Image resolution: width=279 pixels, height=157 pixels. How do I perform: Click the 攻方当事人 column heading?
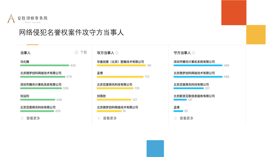point(105,53)
